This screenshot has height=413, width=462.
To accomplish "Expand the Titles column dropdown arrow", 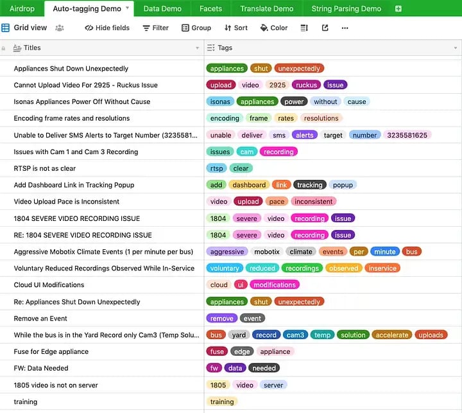I will coord(197,48).
